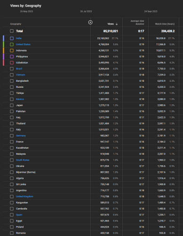183x236 pixels.
Task: Check the South Korea checkbox
Action: [12, 160]
